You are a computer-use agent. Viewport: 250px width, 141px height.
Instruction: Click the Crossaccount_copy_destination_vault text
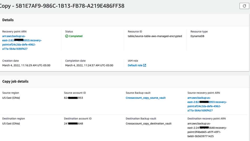(x=149, y=123)
